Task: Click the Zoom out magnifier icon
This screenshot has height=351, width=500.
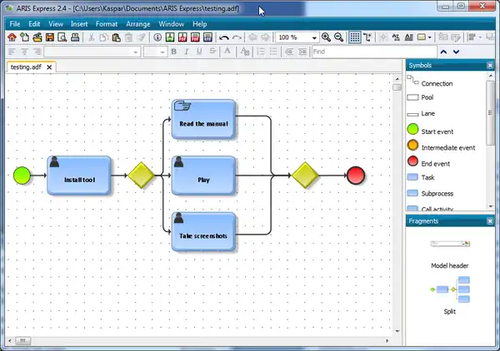Action: point(339,37)
